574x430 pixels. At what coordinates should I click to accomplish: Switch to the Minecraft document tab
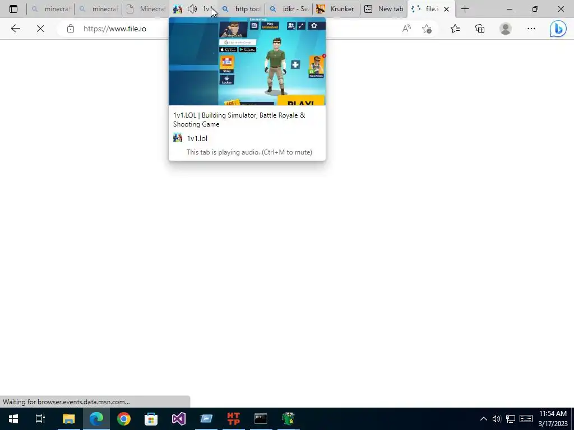(146, 9)
